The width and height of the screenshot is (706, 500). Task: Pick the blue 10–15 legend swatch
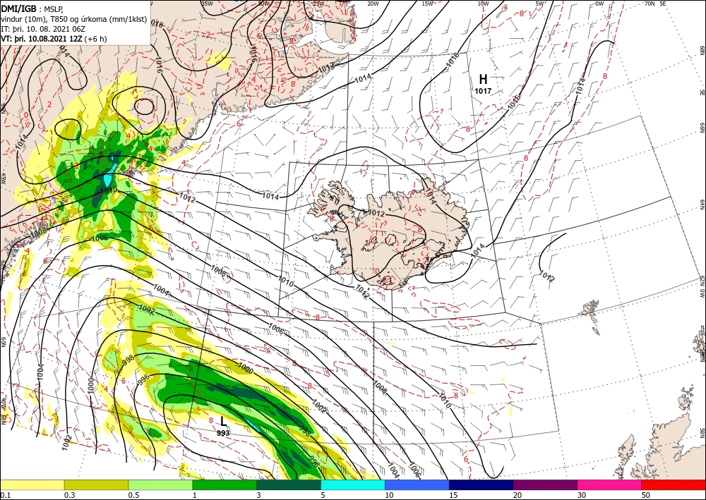[x=417, y=484]
